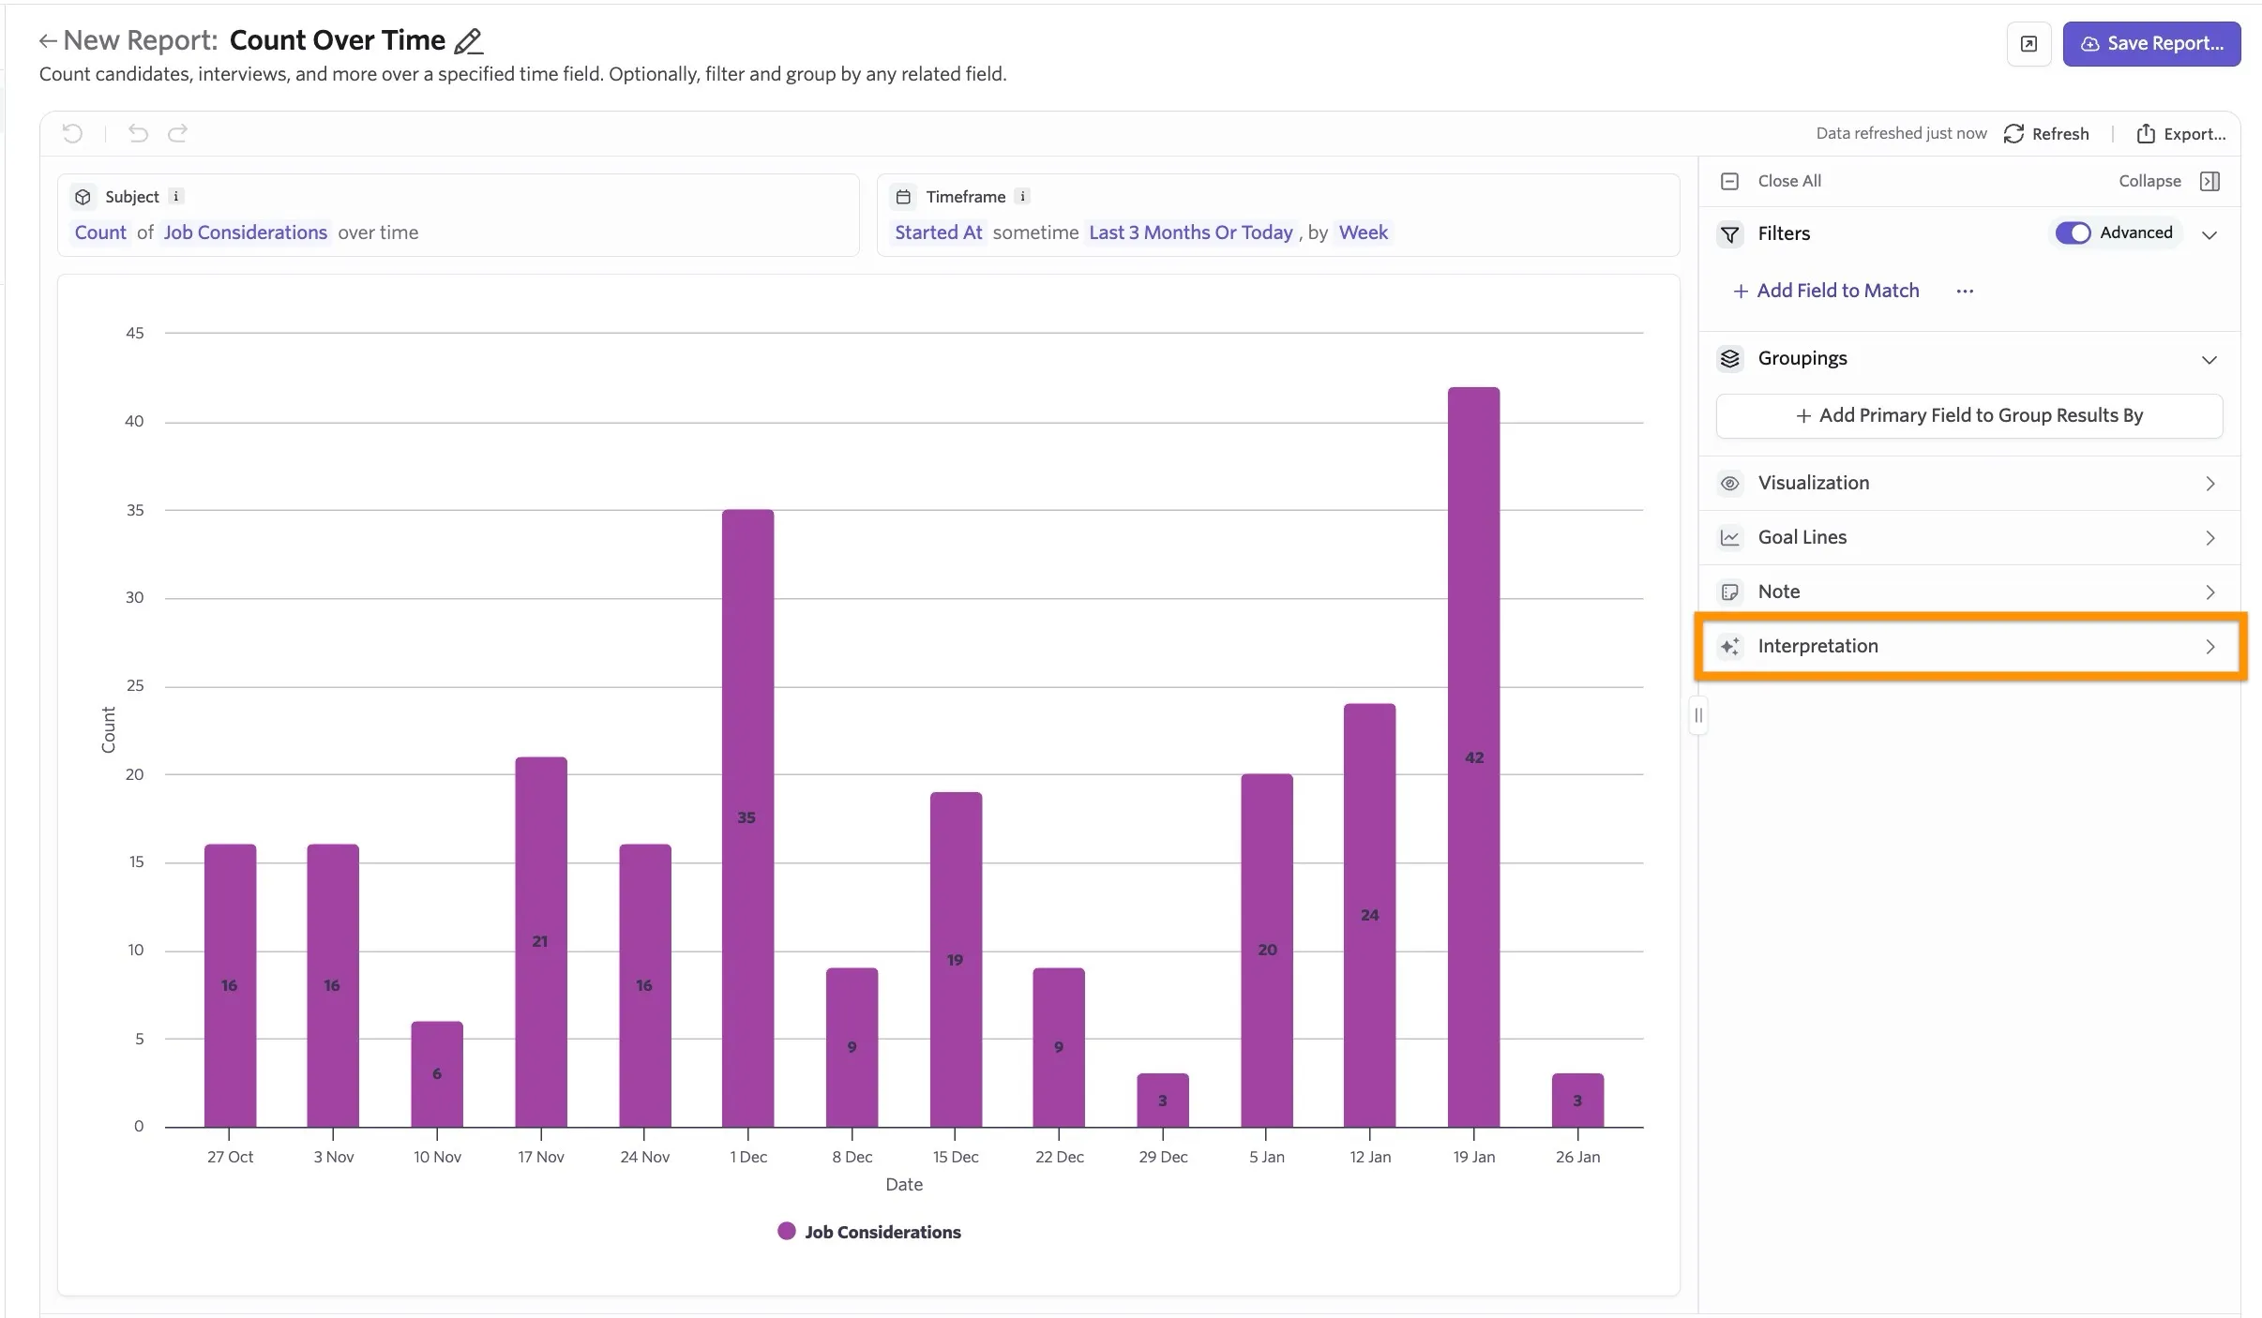Click Close All panels

(1772, 181)
